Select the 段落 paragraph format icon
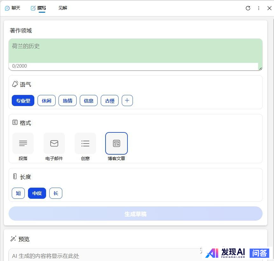The width and height of the screenshot is (274, 261). (23, 144)
